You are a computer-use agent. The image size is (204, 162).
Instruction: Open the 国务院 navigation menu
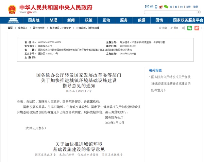(x=34, y=20)
